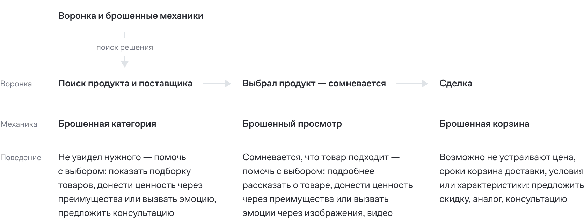The height and width of the screenshot is (218, 584).
Task: Click the short vertical tick above "поиск решения"
Action: click(125, 35)
